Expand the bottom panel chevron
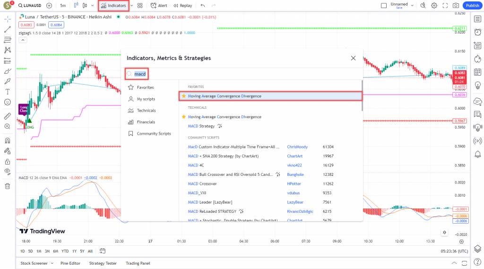Screen dimensions: 484x269 (454, 263)
